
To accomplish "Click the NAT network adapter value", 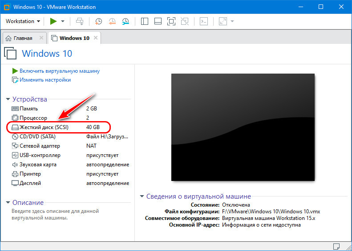I will pyautogui.click(x=91, y=146).
